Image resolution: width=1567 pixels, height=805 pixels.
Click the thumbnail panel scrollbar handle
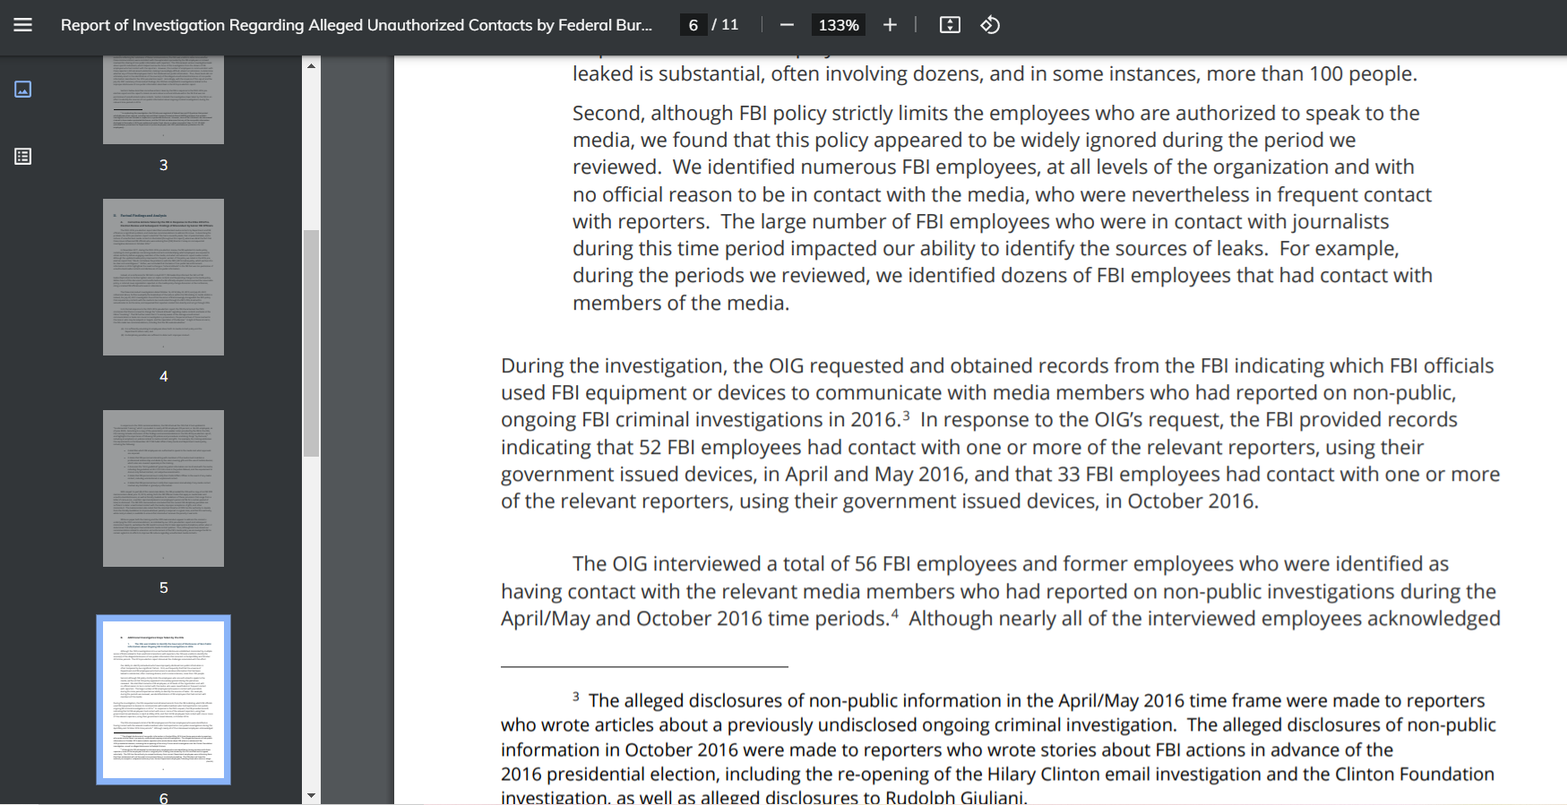(x=311, y=343)
